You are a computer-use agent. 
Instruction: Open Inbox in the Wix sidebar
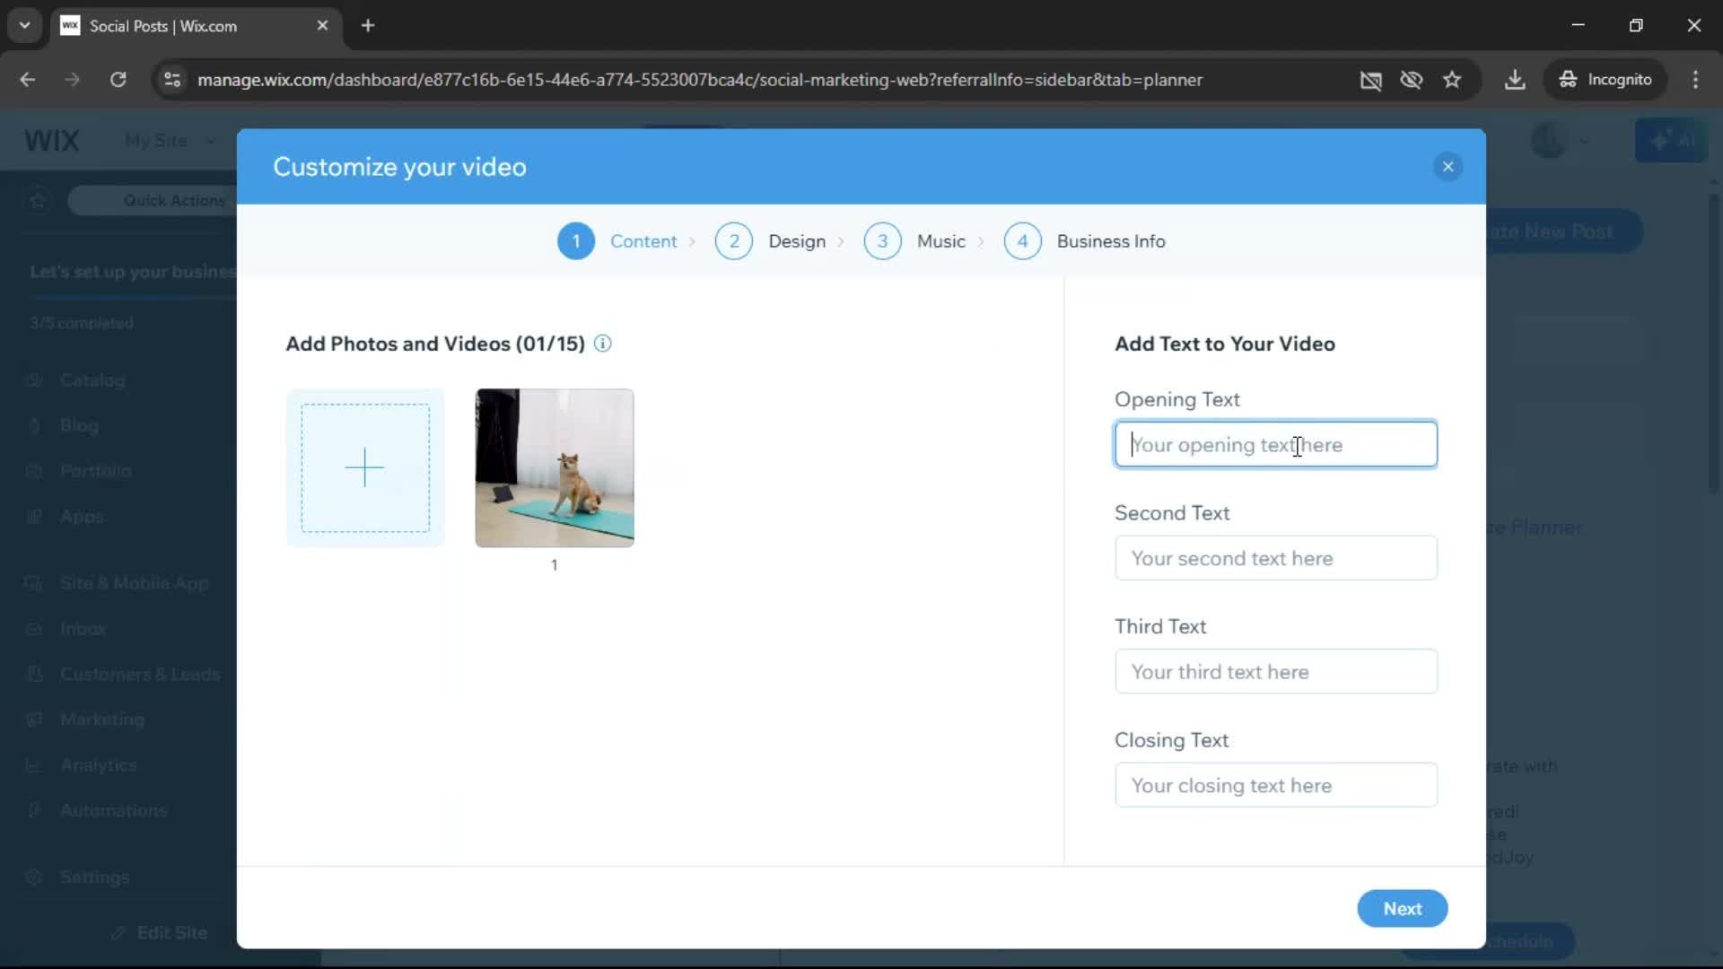(x=83, y=629)
